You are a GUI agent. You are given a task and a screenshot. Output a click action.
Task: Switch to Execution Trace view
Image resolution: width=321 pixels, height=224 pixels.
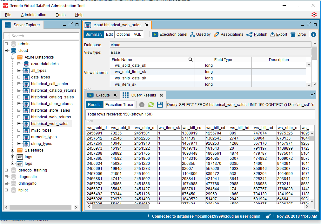119,105
